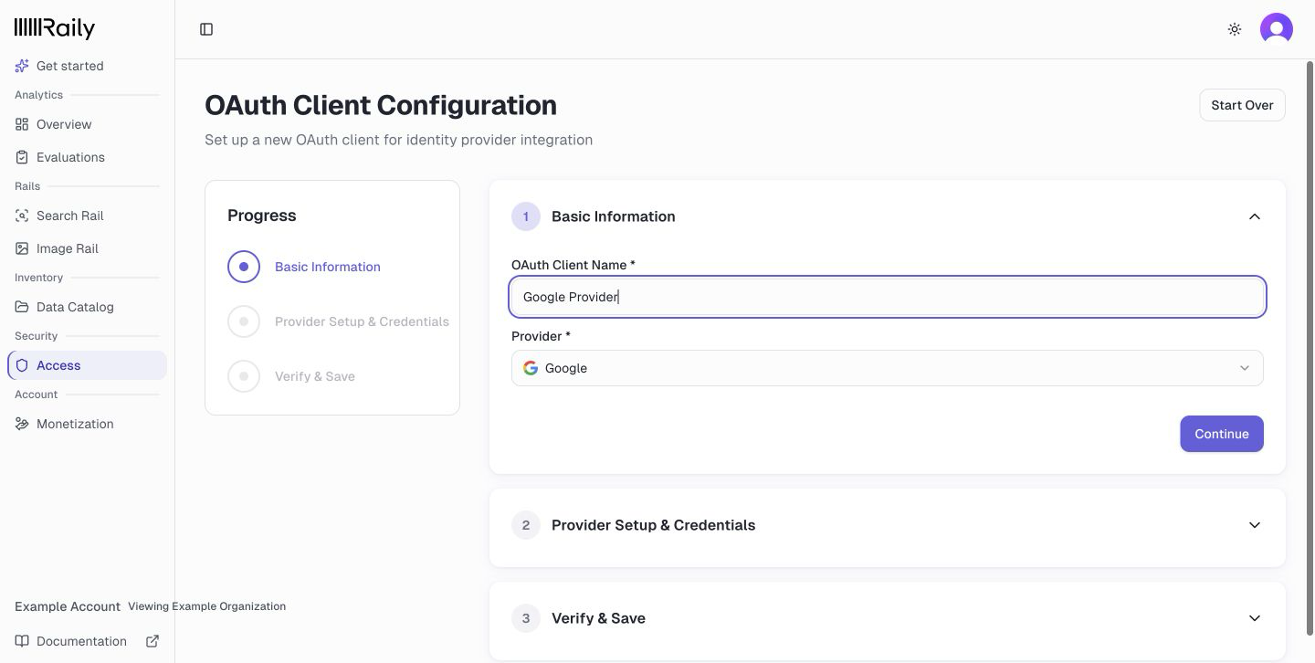The width and height of the screenshot is (1315, 663).
Task: Click the Viewing Example Organization text
Action: point(206,606)
